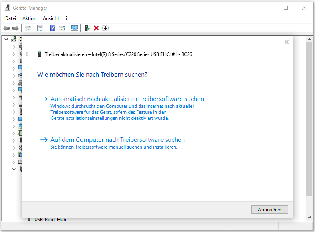Click the scrollbar up arrow in device tree
This screenshot has height=232, width=315.
309,39
